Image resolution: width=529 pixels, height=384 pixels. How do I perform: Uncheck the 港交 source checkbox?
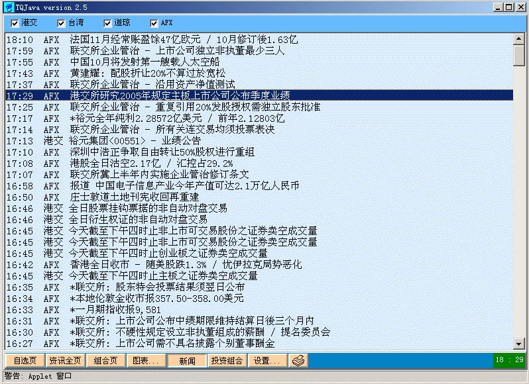click(15, 23)
